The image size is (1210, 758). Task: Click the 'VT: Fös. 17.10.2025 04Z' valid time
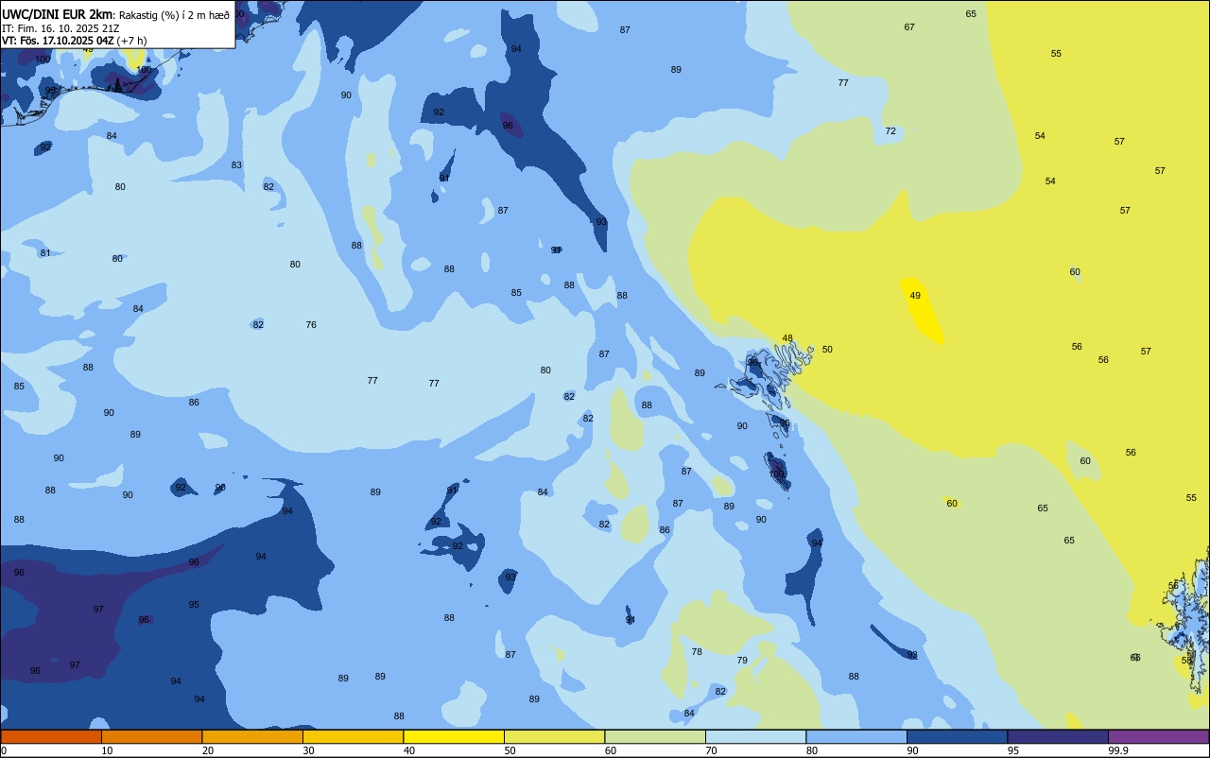coord(58,41)
